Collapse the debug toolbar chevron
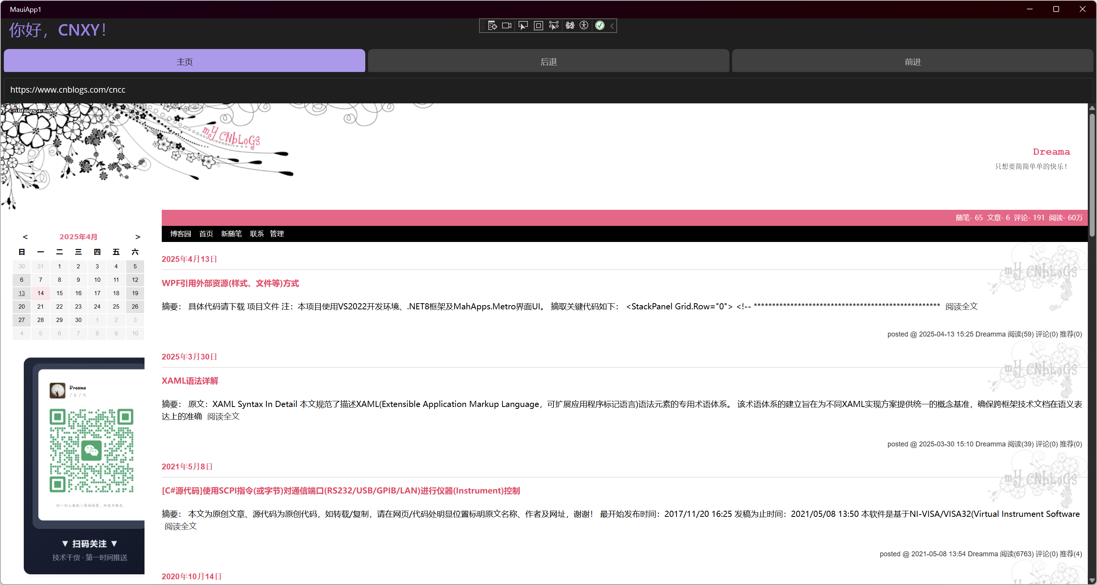The image size is (1097, 585). click(x=612, y=26)
